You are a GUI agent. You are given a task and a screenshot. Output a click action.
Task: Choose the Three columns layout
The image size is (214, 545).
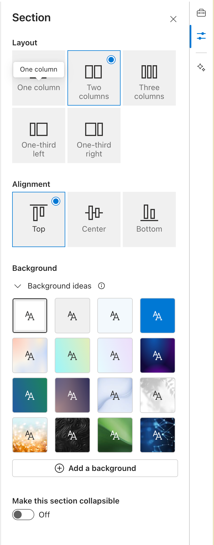pos(149,78)
